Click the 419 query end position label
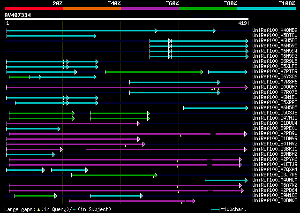 pyautogui.click(x=242, y=23)
